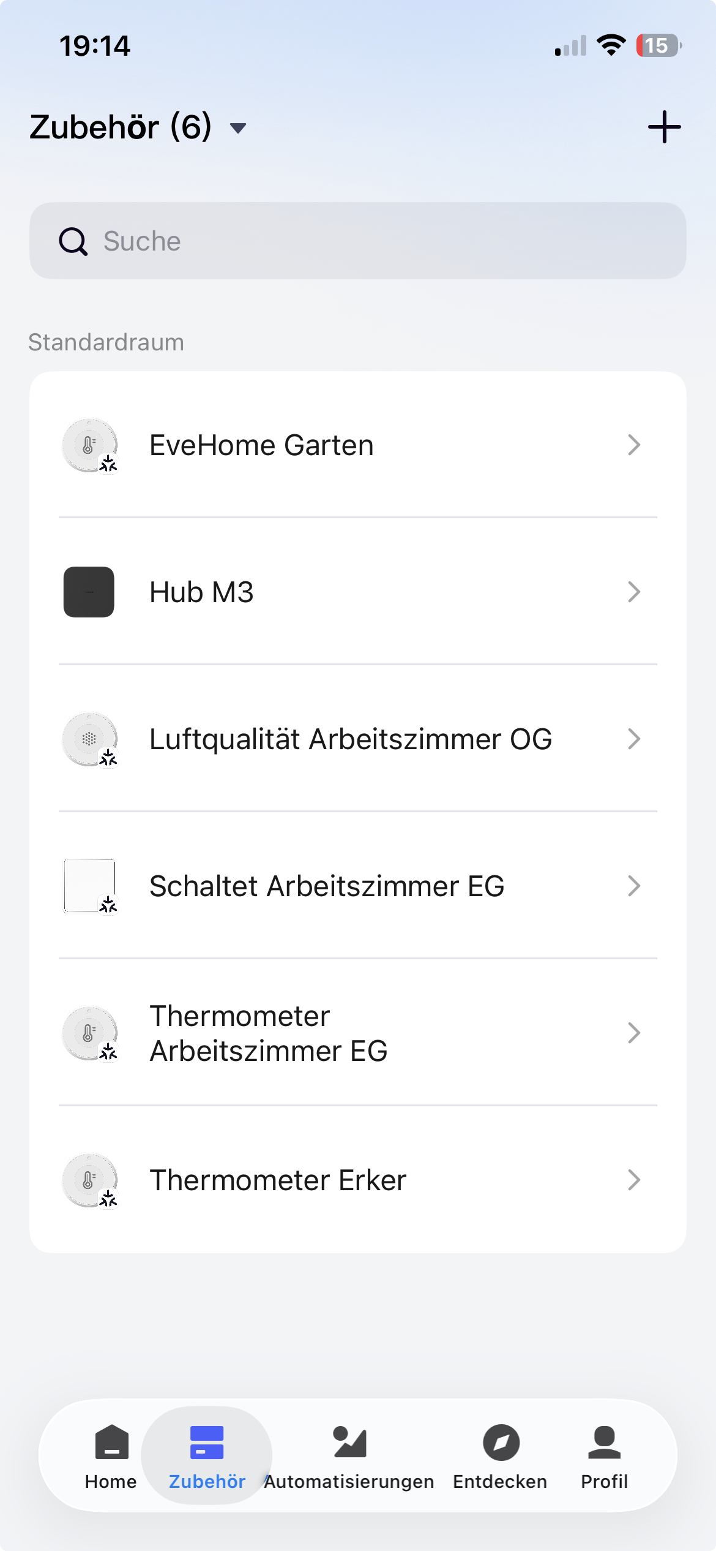Open Thermometer Erker device label
716x1551 pixels.
pyautogui.click(x=278, y=1180)
